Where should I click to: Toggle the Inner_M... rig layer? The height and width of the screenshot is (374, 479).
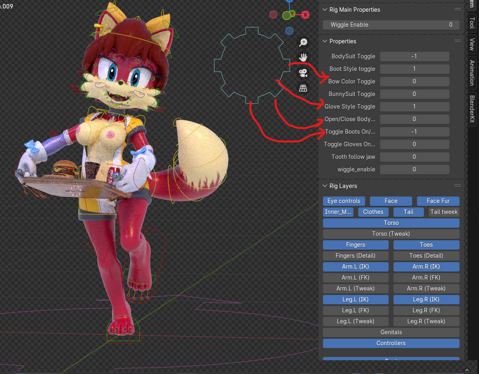pyautogui.click(x=338, y=212)
